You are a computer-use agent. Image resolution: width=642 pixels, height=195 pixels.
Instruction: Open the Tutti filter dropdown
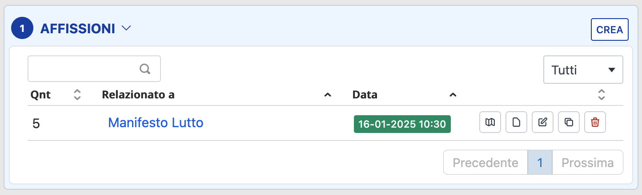click(x=583, y=70)
